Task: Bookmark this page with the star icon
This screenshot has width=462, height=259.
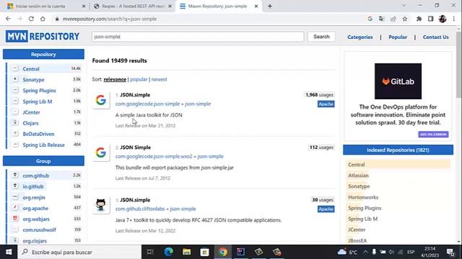Action: coord(405,19)
